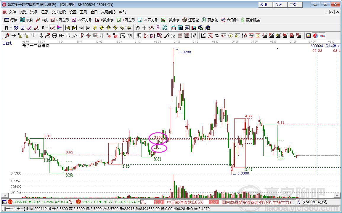Image resolution: width=342 pixels, height=213 pixels.
Task: Open the 公式选股 menu
Action: click(58, 12)
